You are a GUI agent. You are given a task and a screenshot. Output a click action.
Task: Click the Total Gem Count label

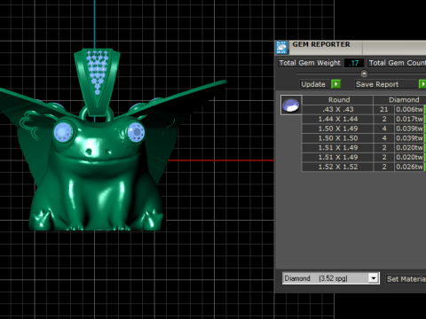(x=397, y=63)
